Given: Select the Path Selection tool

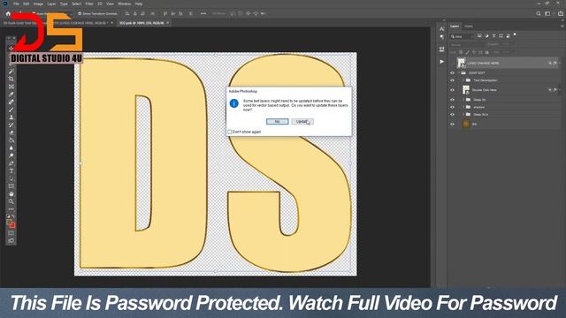Looking at the screenshot, I should click(11, 178).
